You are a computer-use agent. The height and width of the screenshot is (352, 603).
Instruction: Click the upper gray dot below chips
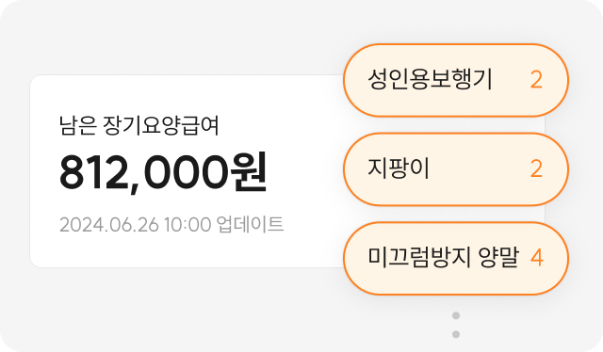456,315
